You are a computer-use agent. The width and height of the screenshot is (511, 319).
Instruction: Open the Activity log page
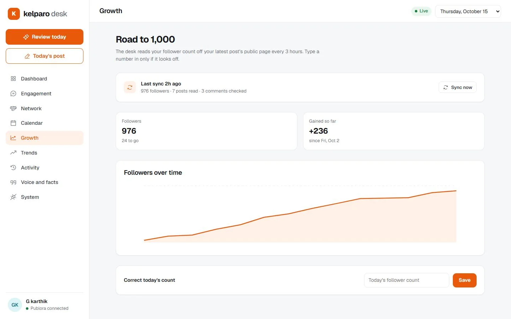click(44, 168)
